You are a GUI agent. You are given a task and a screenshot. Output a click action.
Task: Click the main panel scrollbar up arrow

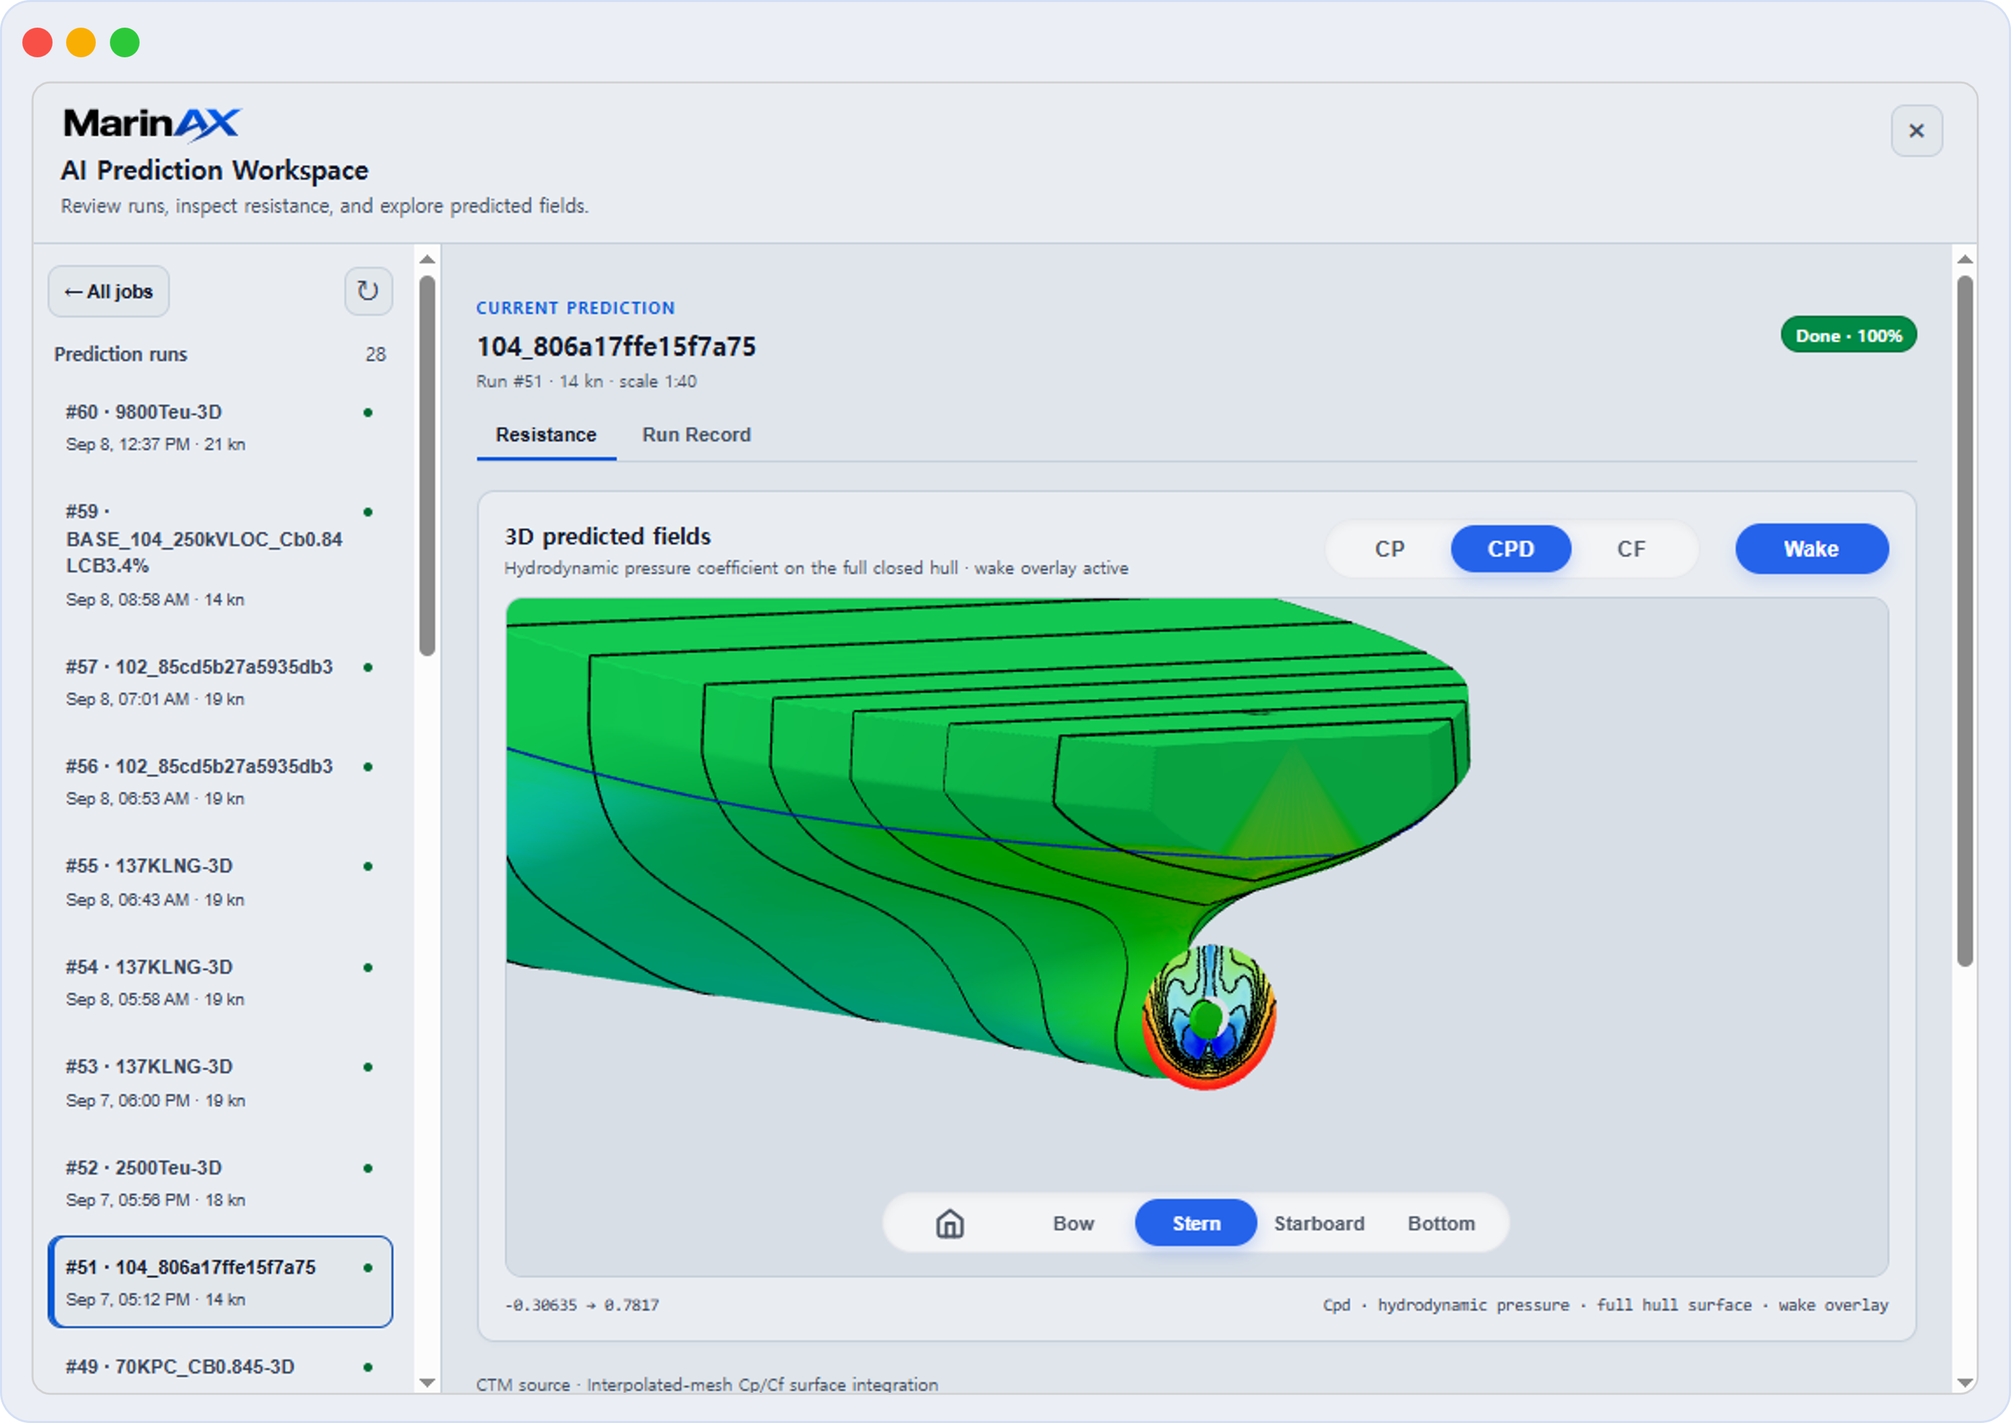click(1965, 260)
